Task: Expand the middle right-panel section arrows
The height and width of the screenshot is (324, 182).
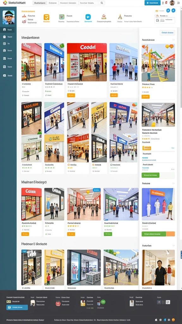Action: coord(173,183)
